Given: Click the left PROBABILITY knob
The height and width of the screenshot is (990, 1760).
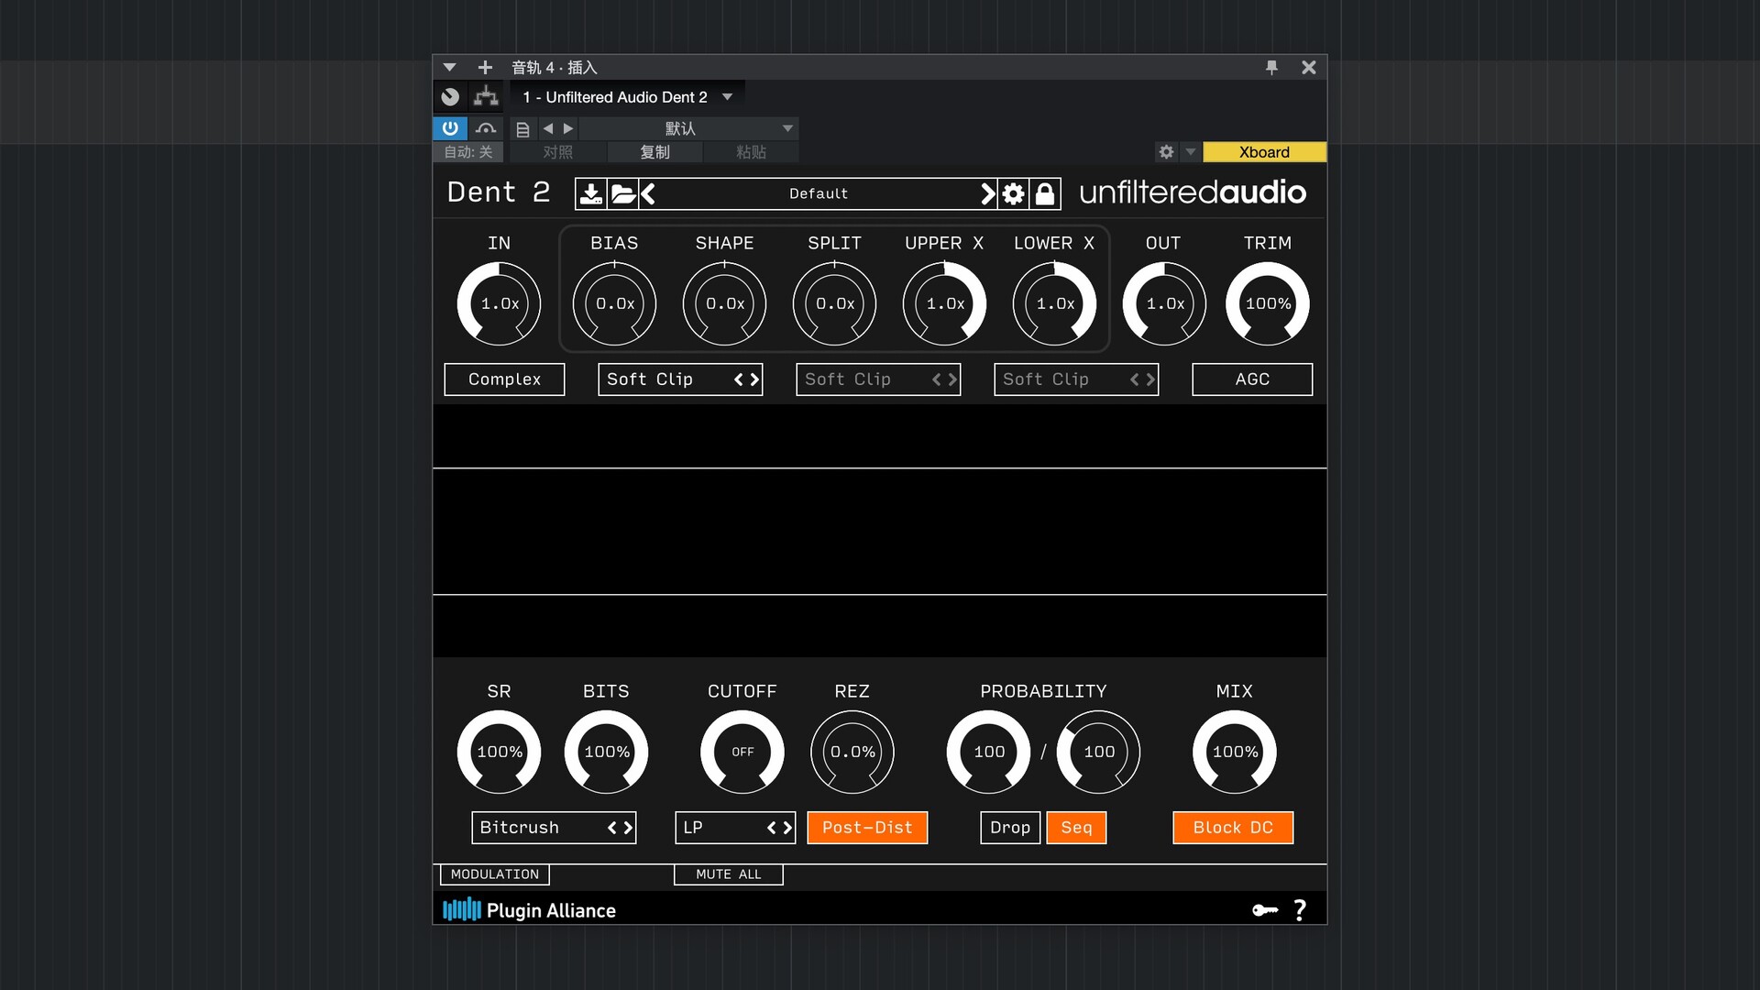Looking at the screenshot, I should (x=989, y=752).
